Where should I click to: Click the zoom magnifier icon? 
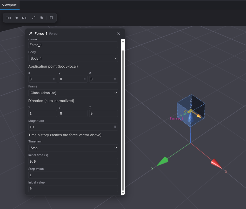pos(42,18)
